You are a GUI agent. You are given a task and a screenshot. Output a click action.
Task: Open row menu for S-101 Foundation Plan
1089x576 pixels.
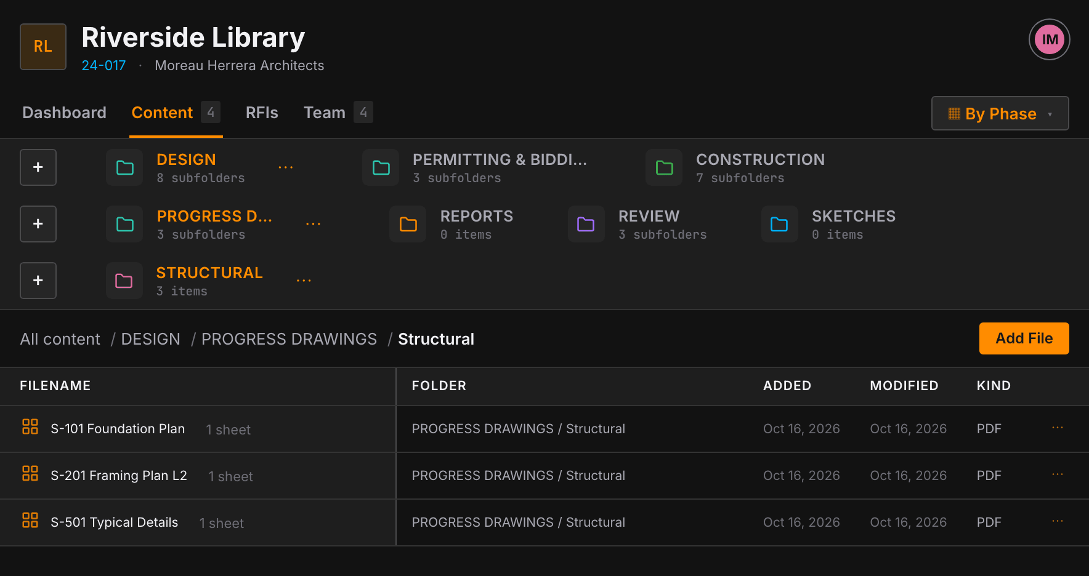point(1058,428)
